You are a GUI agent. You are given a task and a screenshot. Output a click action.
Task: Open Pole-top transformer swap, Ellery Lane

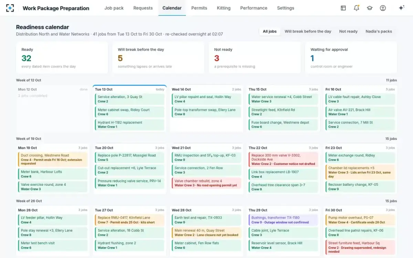[x=206, y=112]
